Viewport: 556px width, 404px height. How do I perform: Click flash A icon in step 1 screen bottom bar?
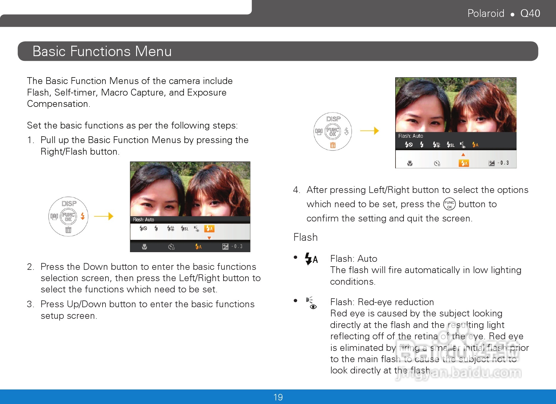point(198,247)
